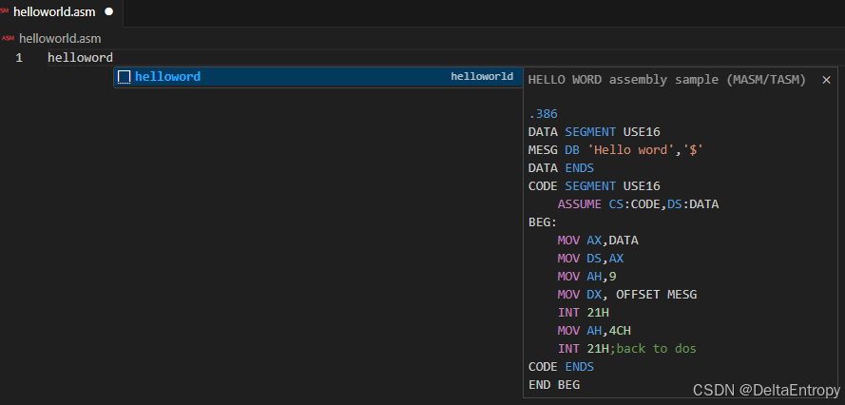Viewport: 845px width, 405px height.
Task: Click the .386 directive line in preview
Action: click(543, 114)
